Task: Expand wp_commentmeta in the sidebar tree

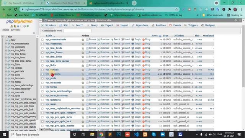Action: [x=6, y=44]
